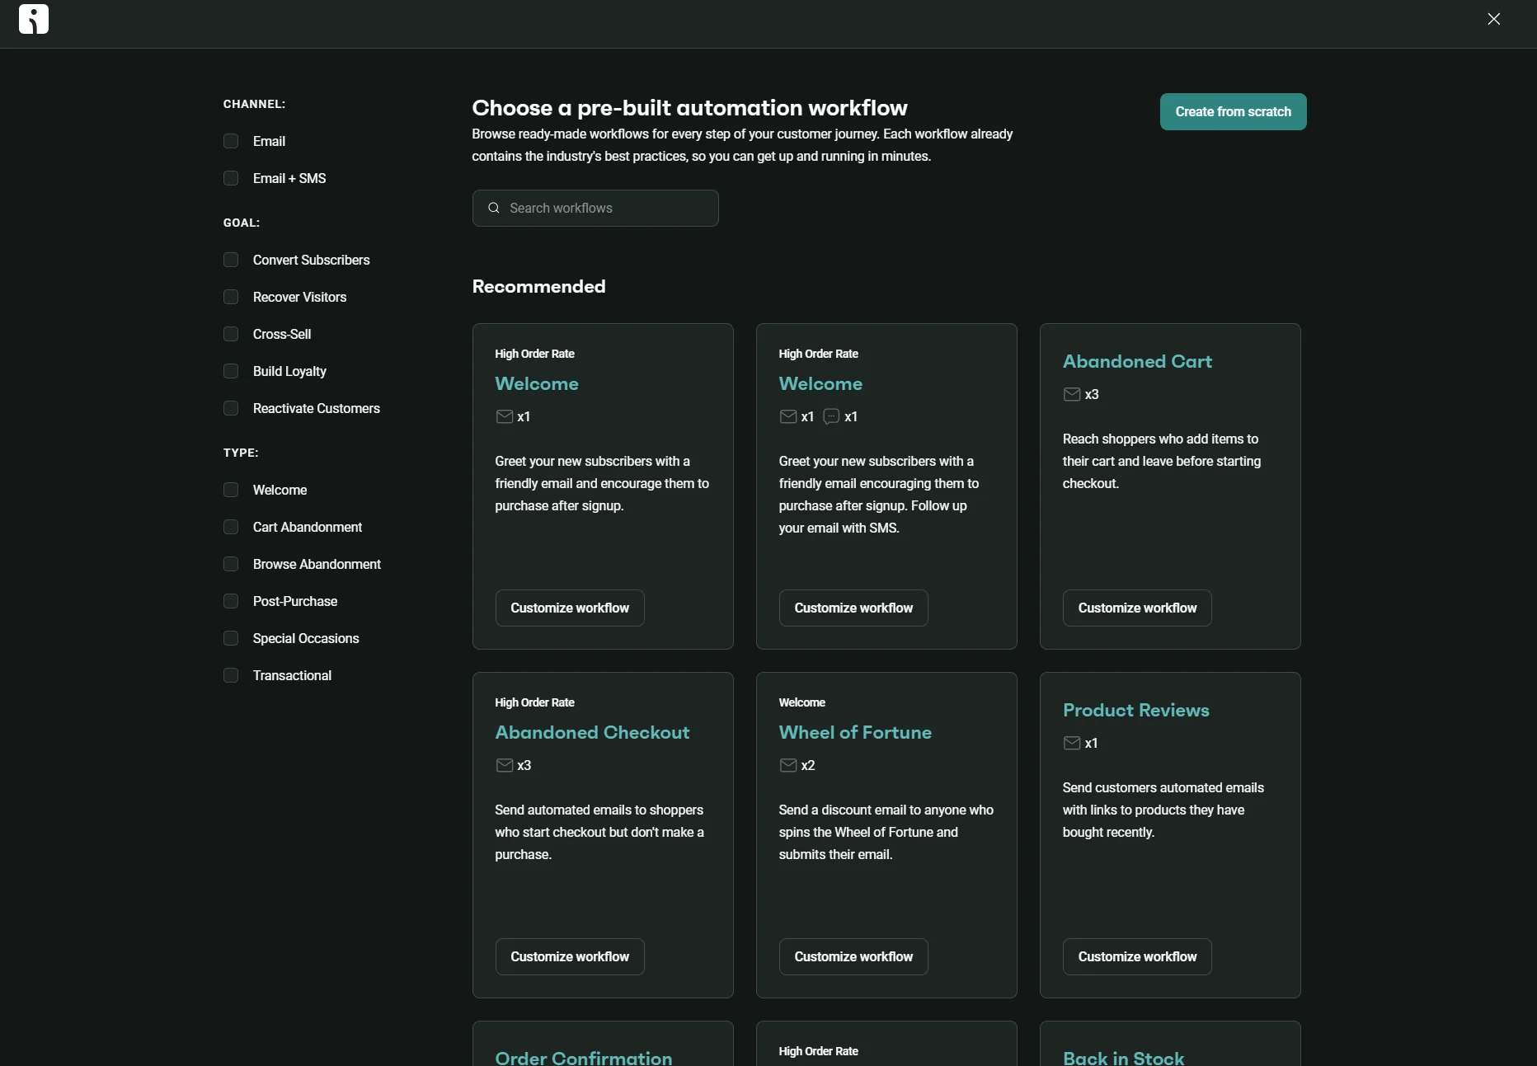Select the Reactivate Customers goal checkbox
This screenshot has height=1066, width=1537.
(231, 408)
